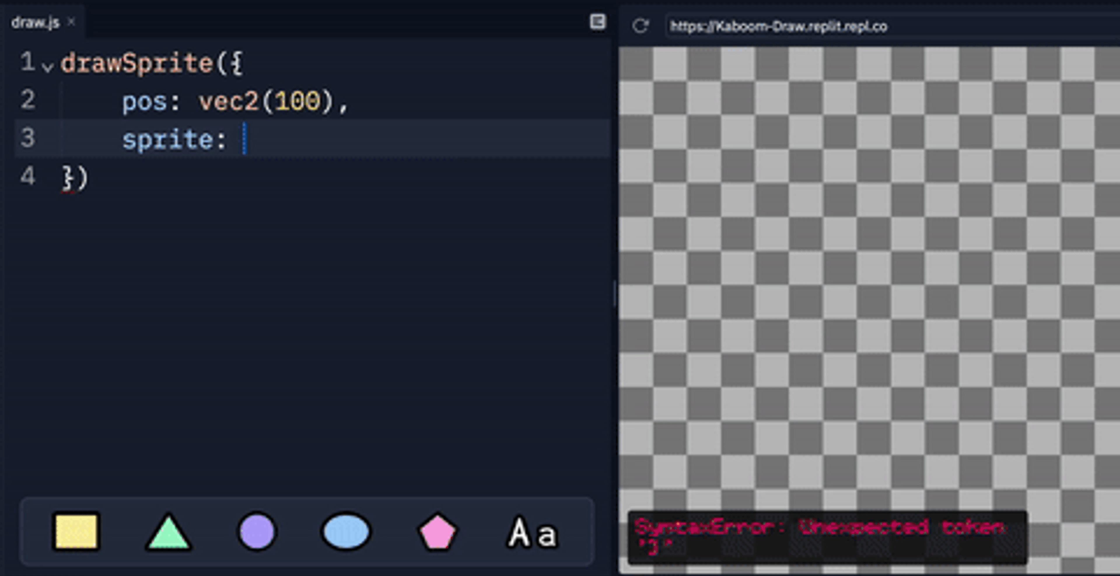The image size is (1120, 576).
Task: Toggle the editor pane layout icon
Action: click(x=597, y=22)
